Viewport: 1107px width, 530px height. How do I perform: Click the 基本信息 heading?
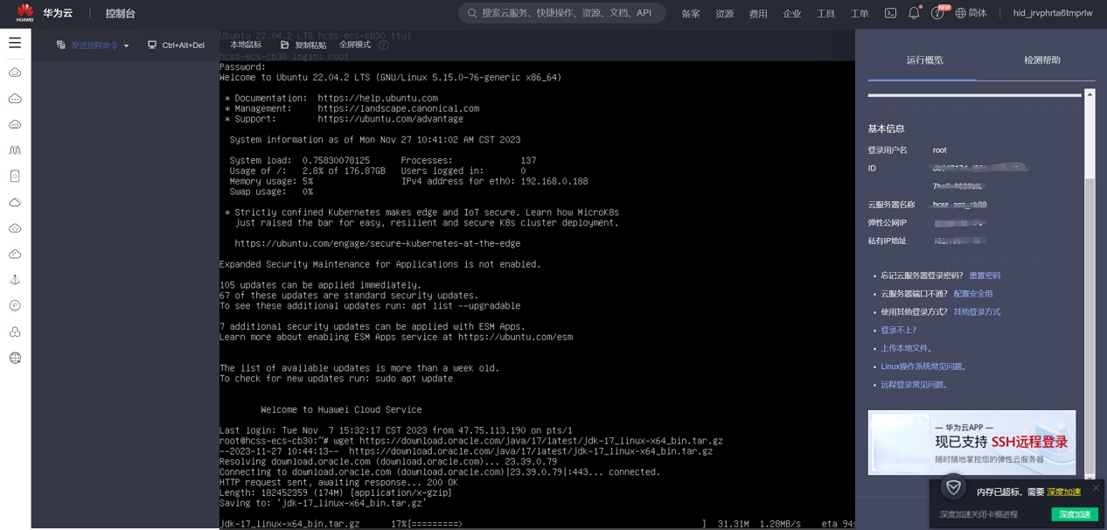886,129
